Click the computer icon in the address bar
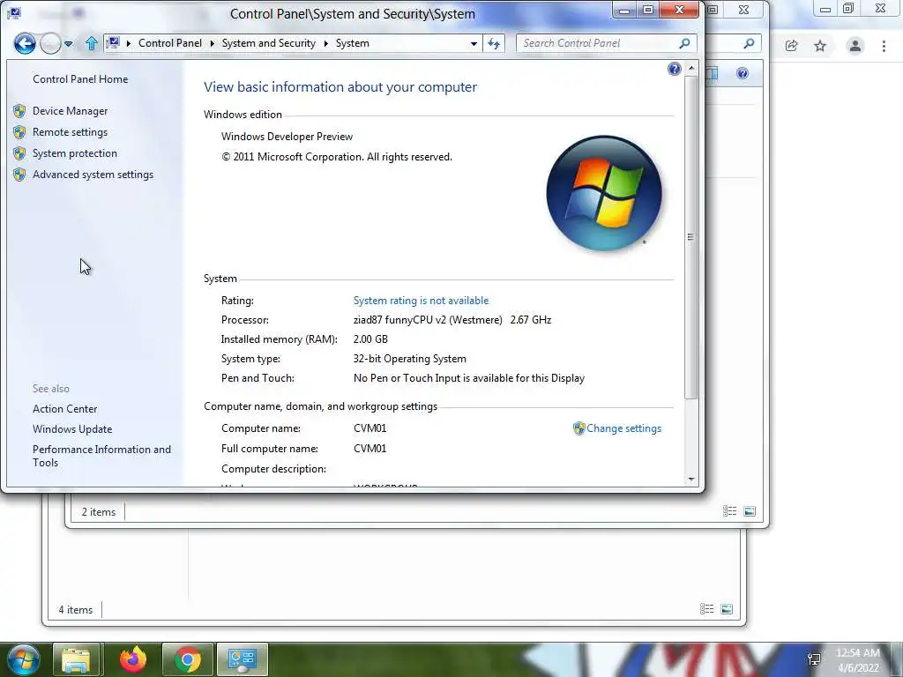903x677 pixels. coord(114,42)
